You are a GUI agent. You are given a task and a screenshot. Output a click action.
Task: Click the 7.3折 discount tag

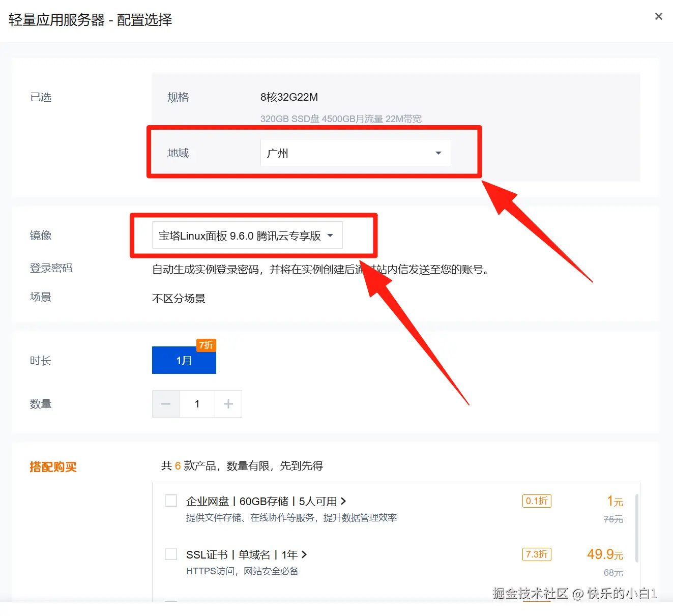[537, 554]
